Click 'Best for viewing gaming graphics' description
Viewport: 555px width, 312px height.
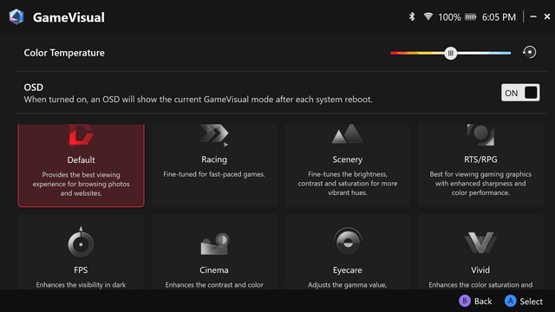click(480, 183)
